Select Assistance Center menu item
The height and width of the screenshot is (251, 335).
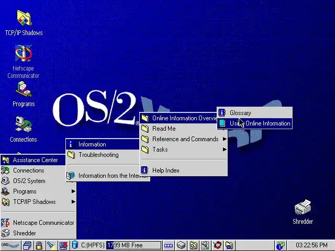point(33,160)
